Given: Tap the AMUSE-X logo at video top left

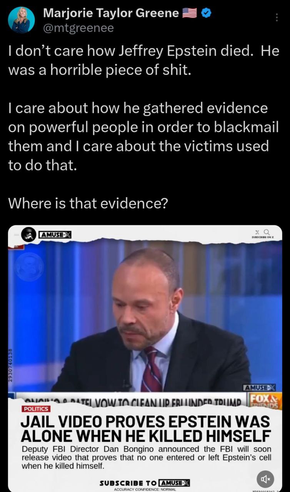Looking at the screenshot, I should click(54, 234).
